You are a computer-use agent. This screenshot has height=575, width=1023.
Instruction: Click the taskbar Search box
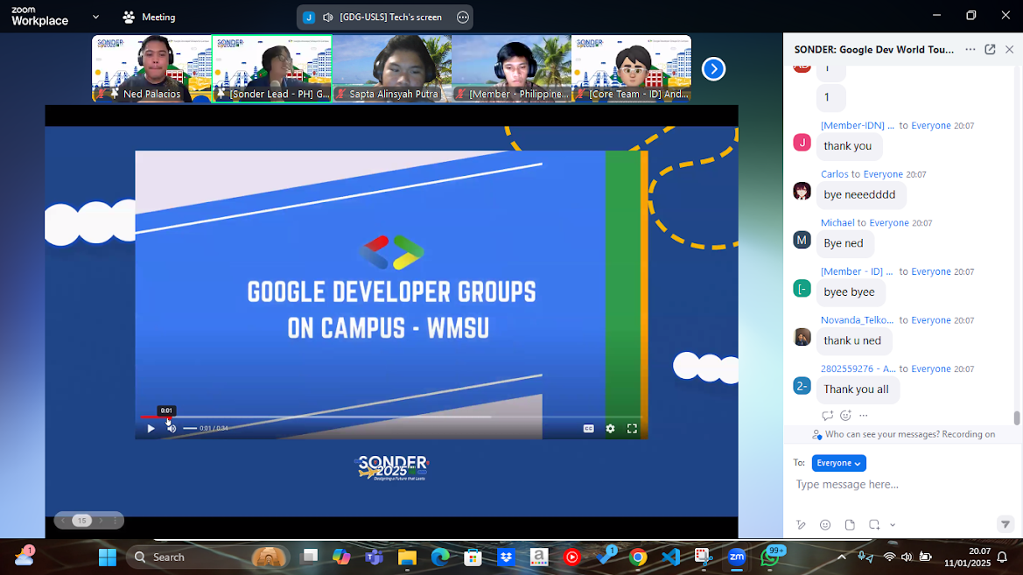tap(207, 557)
